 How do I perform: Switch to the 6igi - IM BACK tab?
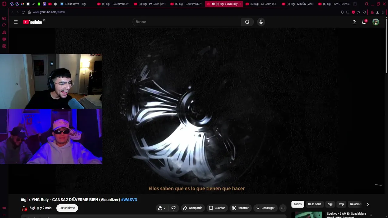tap(150, 4)
